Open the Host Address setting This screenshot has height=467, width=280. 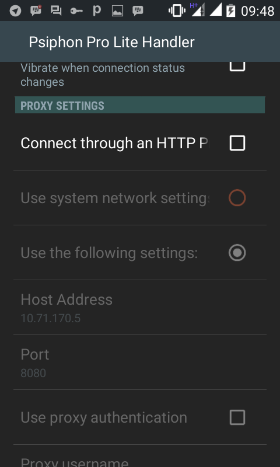coord(140,308)
